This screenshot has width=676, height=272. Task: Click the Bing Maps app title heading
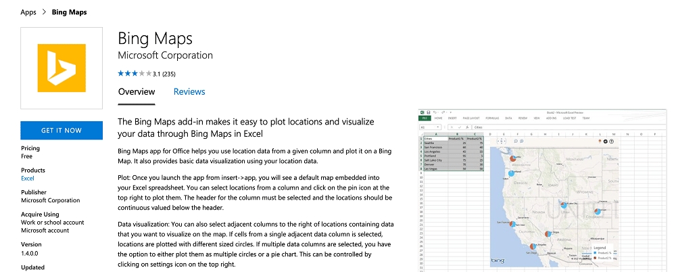[155, 39]
